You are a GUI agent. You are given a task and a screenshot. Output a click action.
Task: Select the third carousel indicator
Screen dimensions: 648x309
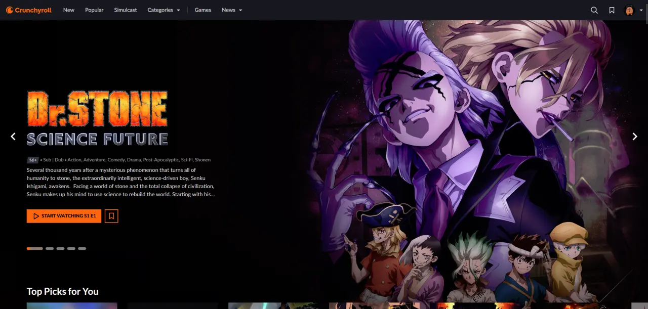pos(60,249)
